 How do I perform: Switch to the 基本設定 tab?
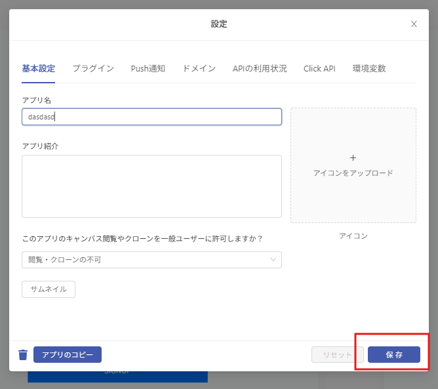point(38,68)
